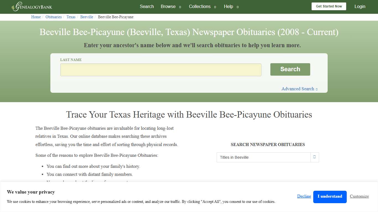Select Search in the top navigation
378x212 pixels.
pyautogui.click(x=147, y=6)
